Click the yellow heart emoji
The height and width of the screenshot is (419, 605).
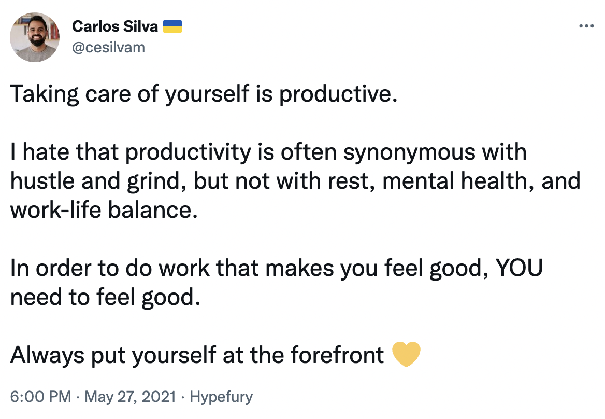coord(406,354)
